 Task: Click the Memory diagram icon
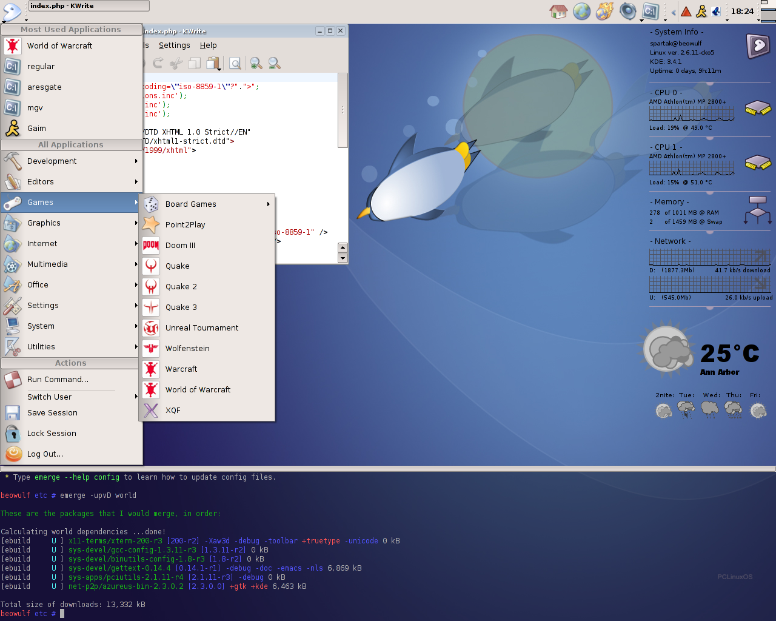[758, 210]
